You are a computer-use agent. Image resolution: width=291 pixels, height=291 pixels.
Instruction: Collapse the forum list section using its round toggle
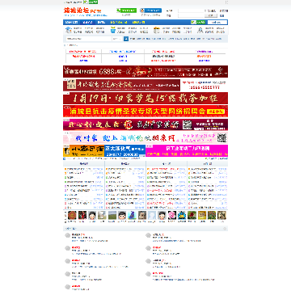(x=226, y=229)
